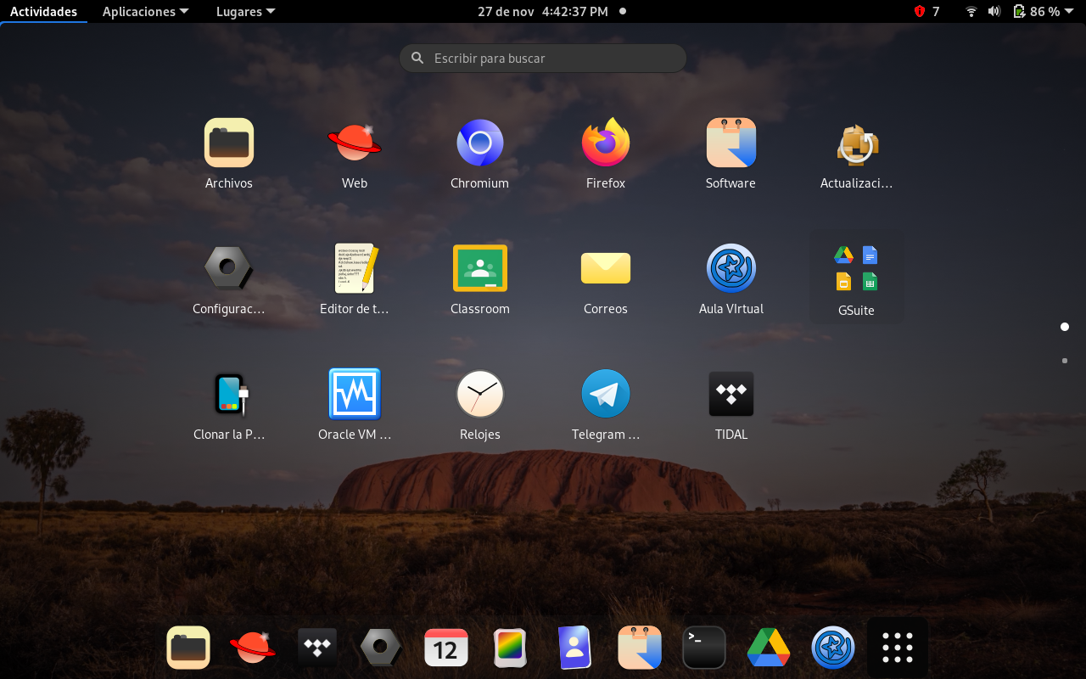The height and width of the screenshot is (679, 1086).
Task: Click the Wi-Fi status icon
Action: click(x=971, y=12)
